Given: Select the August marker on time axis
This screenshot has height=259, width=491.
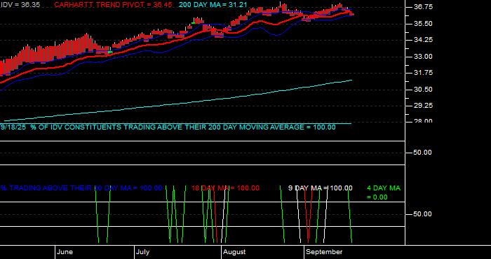Looking at the screenshot, I should [234, 252].
